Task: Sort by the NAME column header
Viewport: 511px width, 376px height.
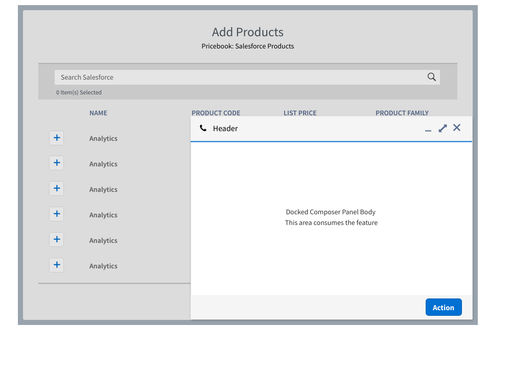Action: (98, 113)
